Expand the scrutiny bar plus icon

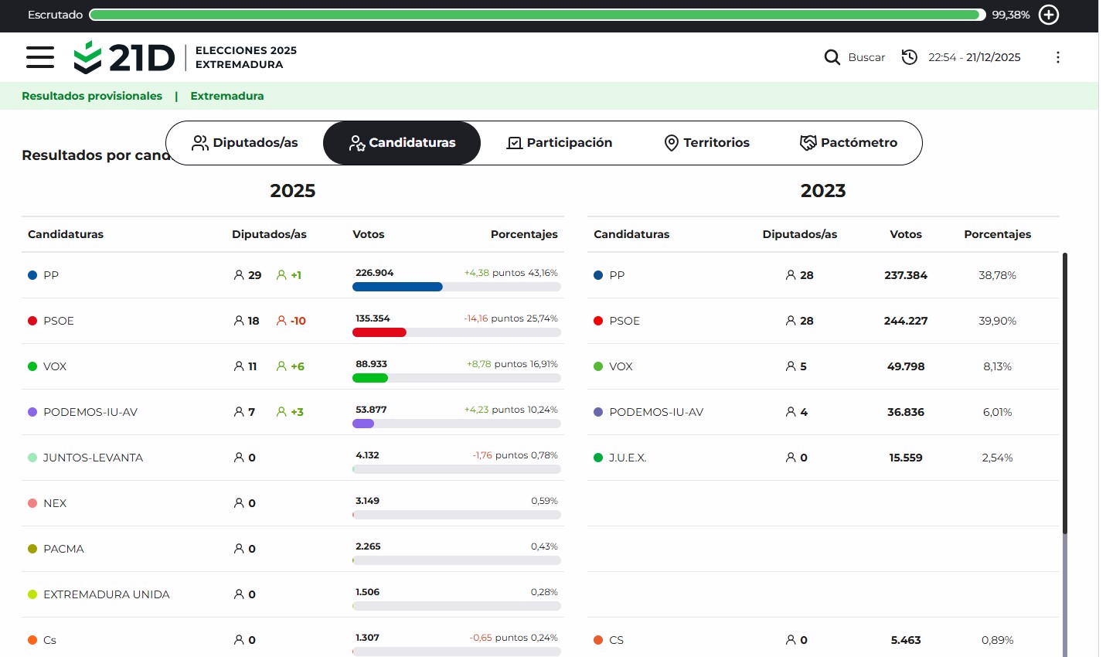1049,15
